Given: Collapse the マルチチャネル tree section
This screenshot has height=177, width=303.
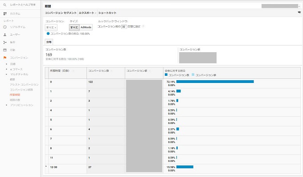Looking at the screenshot, I should (x=6, y=74).
